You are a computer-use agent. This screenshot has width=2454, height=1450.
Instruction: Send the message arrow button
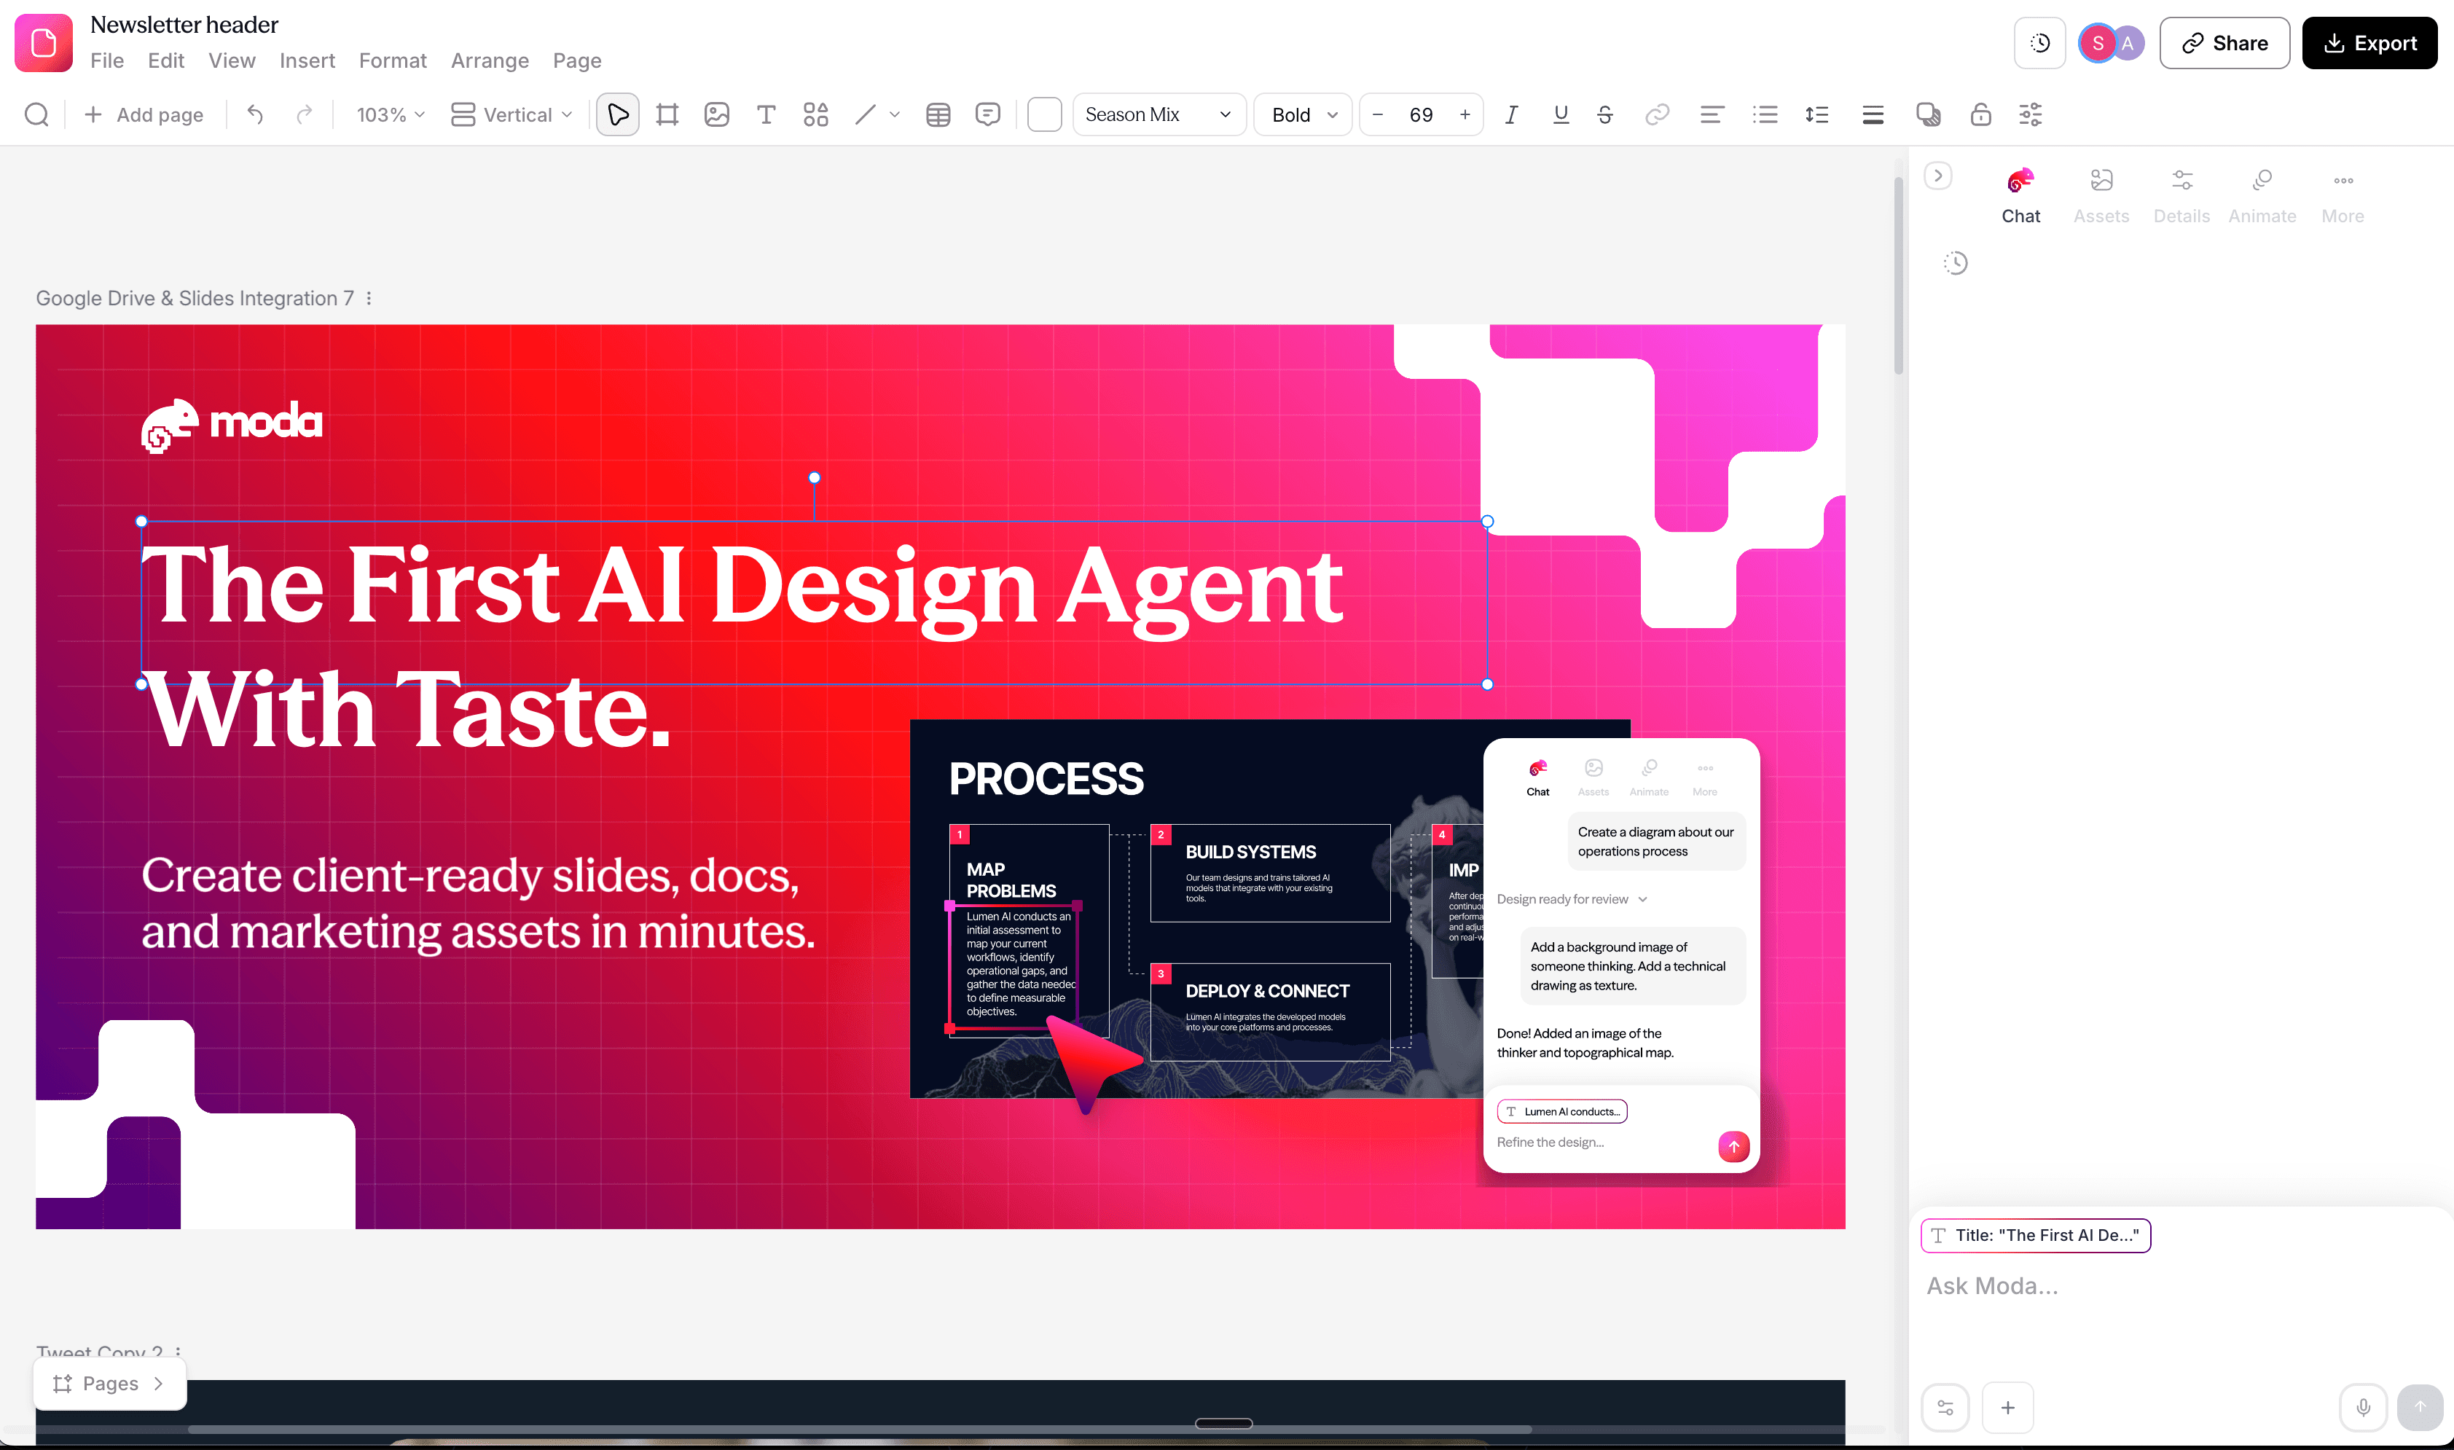pyautogui.click(x=2420, y=1407)
